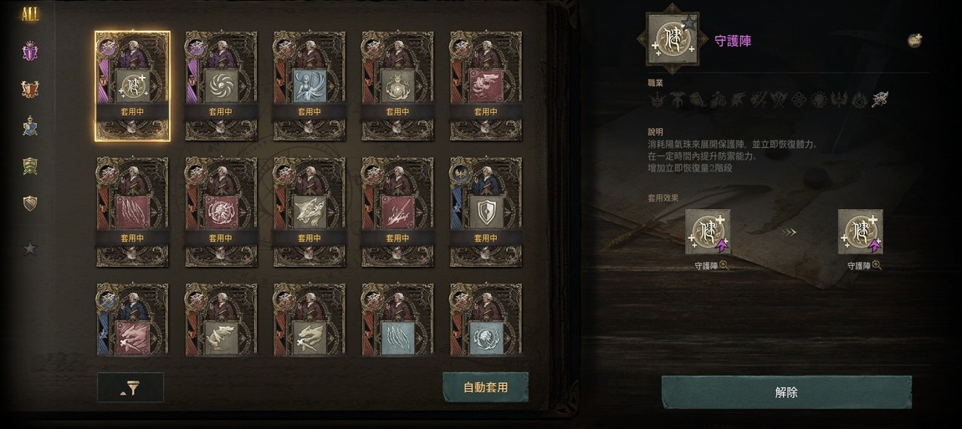The image size is (962, 429).
Task: Select the swirl skill card in first row
Action: [x=221, y=86]
